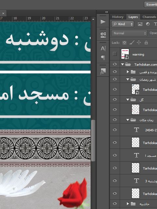Collapse the Tarhdokan.com group triangle
The image size is (157, 209).
point(122,64)
